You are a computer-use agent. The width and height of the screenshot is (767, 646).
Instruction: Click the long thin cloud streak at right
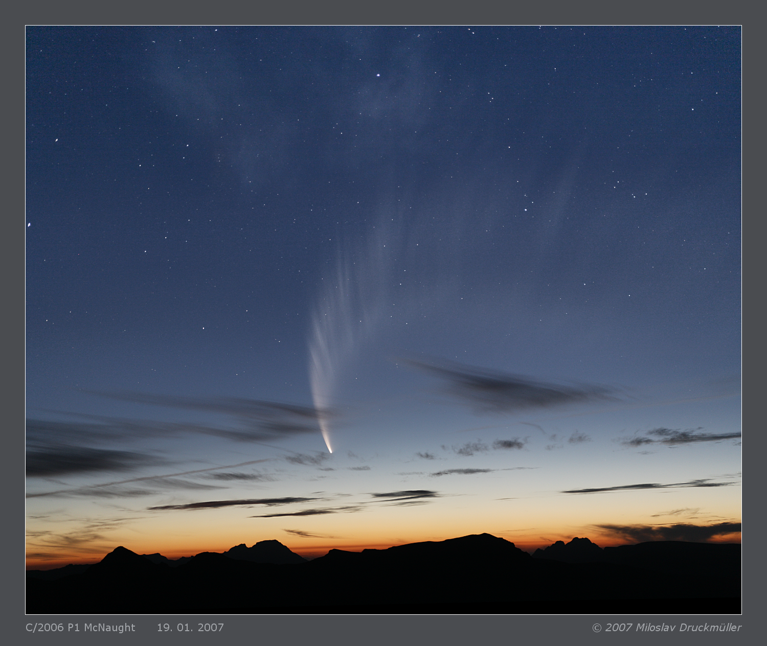click(649, 487)
